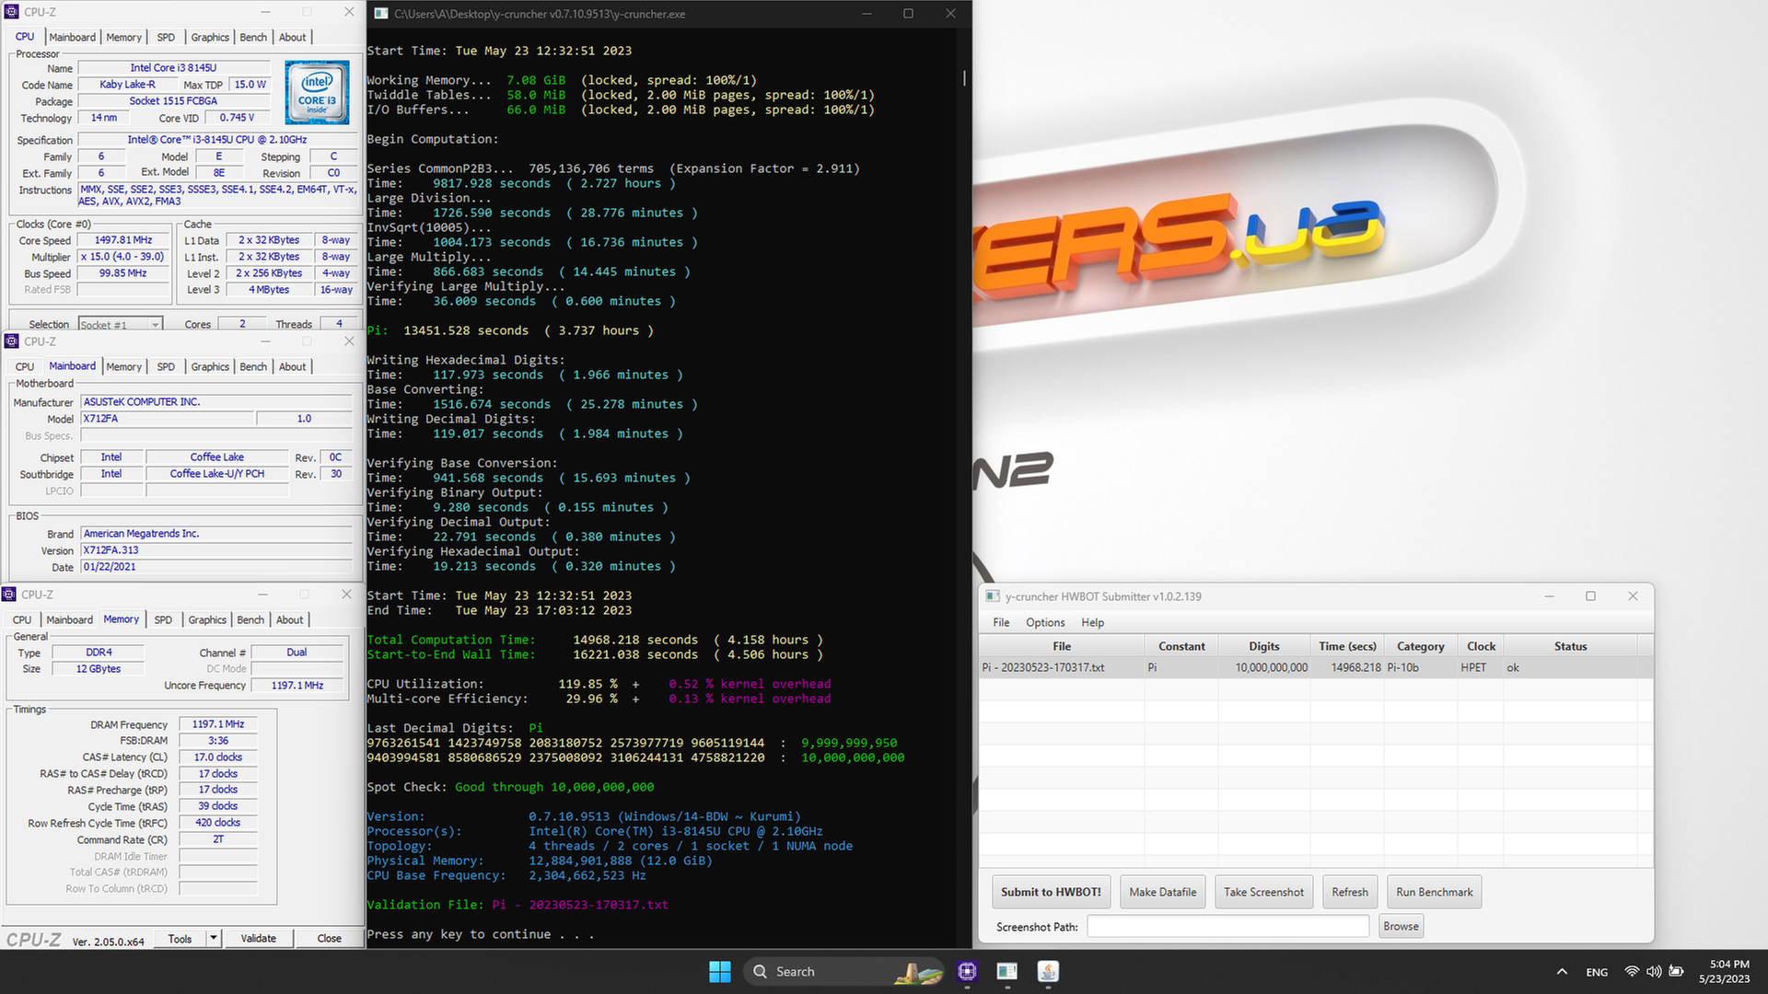Click Run Benchmark button
This screenshot has width=1768, height=994.
coord(1434,892)
